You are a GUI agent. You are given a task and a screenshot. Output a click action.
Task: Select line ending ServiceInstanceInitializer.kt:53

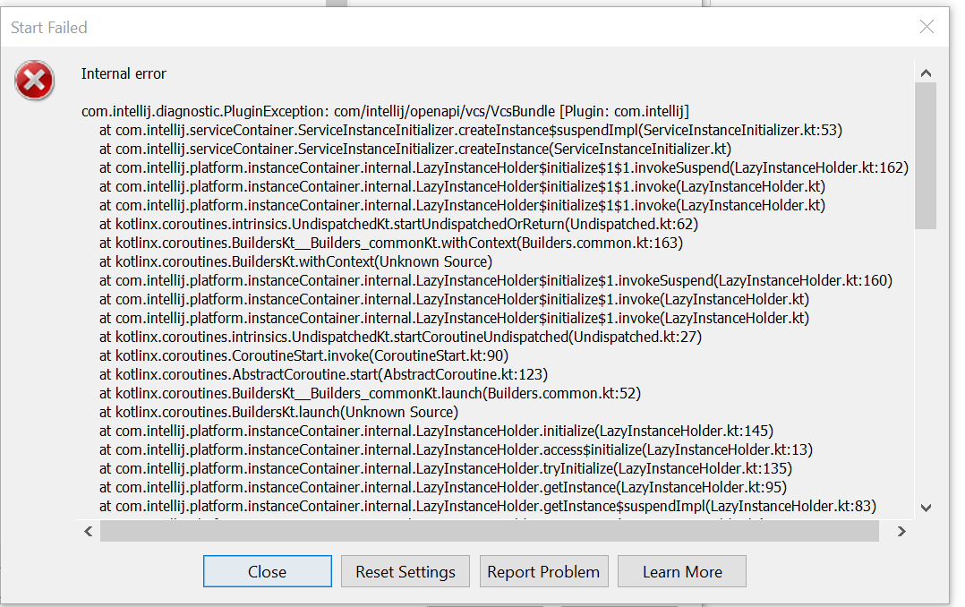[471, 130]
